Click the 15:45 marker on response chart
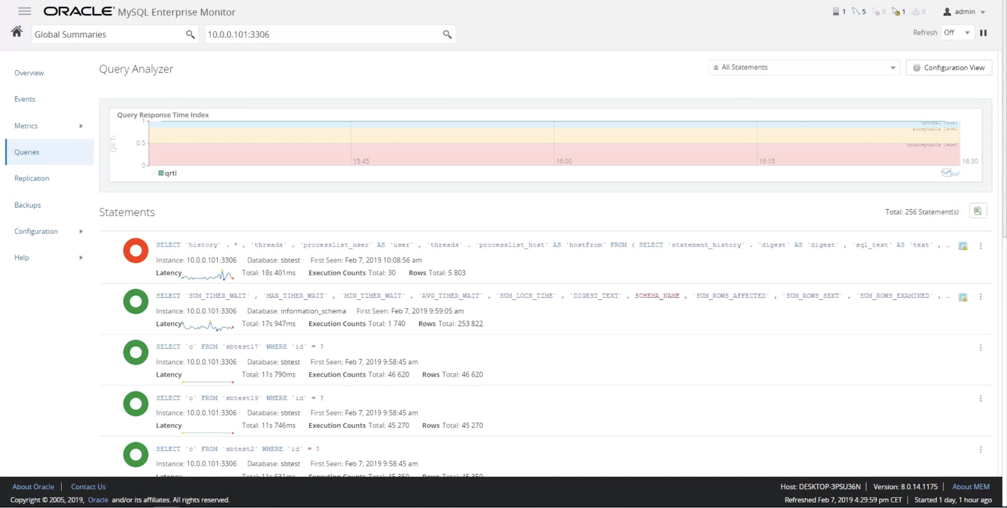This screenshot has width=1007, height=508. [361, 161]
